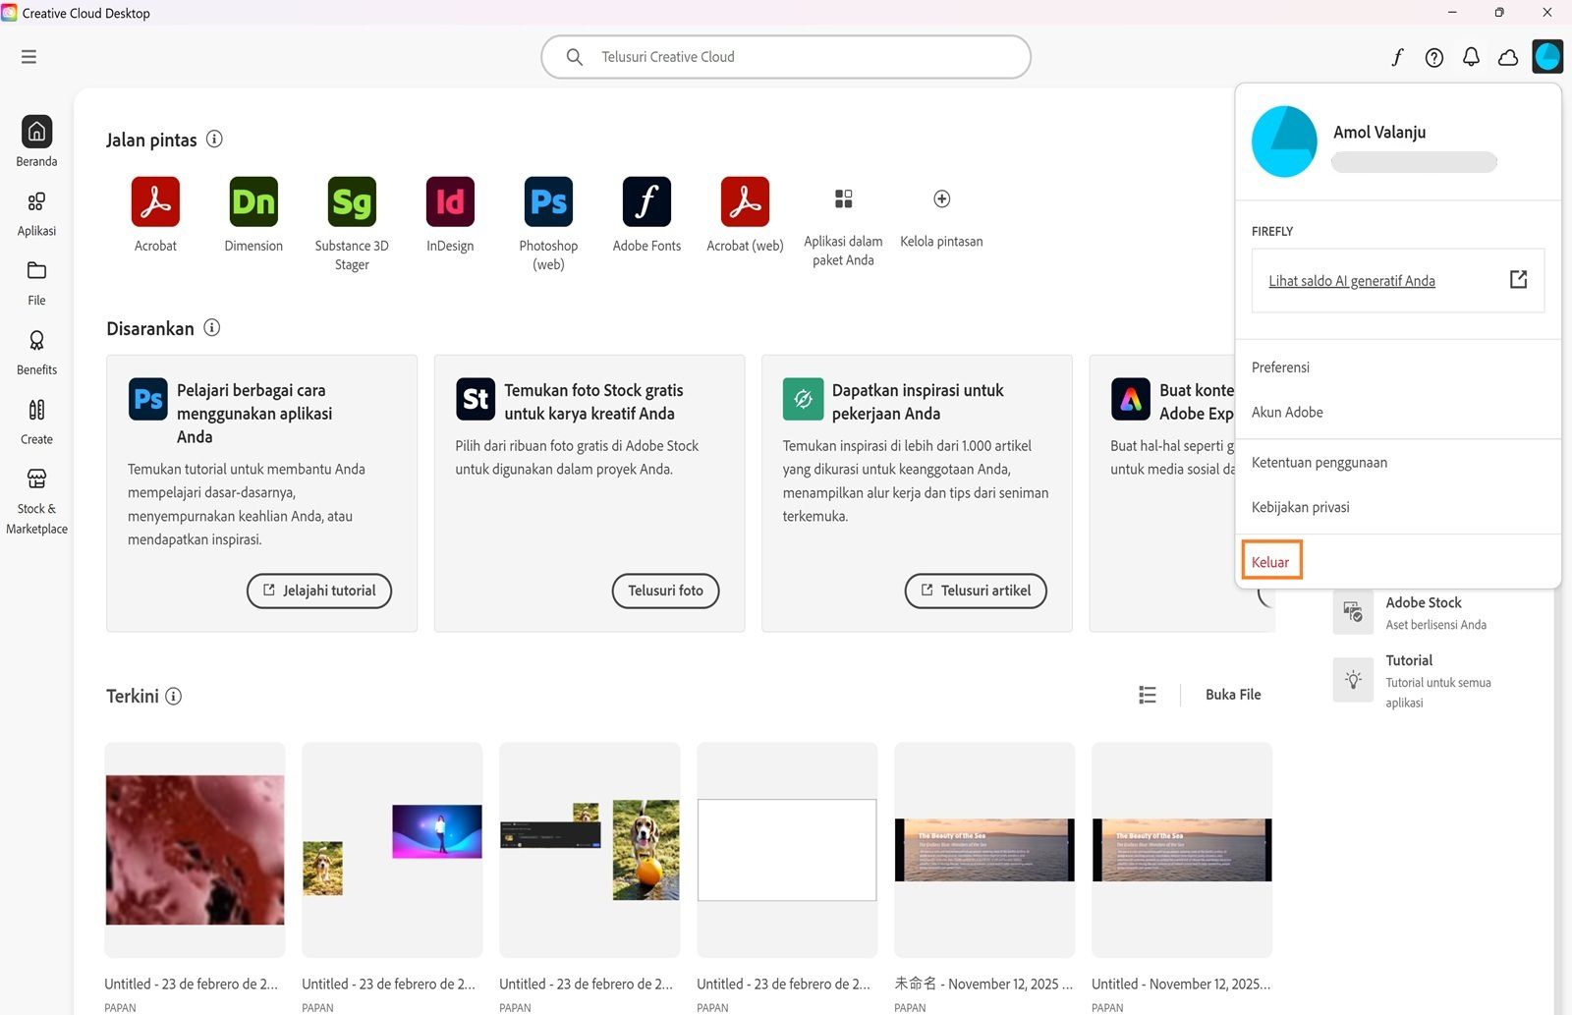Viewport: 1572px width, 1015px height.
Task: Click the Adobe Stock licensed assets icon
Action: coord(1353,612)
